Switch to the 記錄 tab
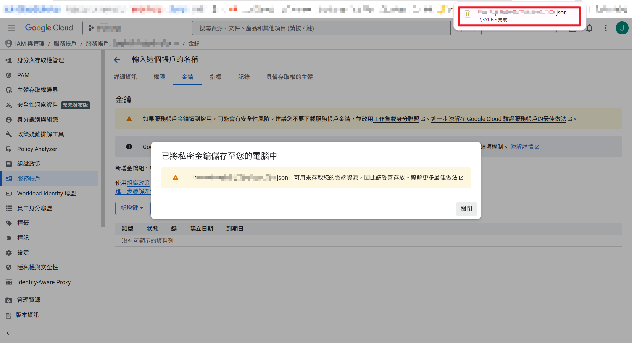 tap(244, 77)
